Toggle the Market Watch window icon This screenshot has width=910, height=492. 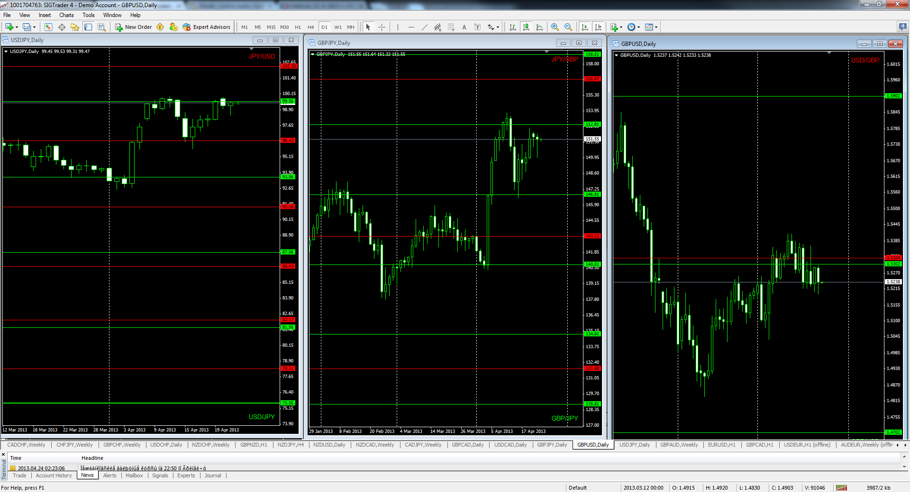click(x=48, y=27)
